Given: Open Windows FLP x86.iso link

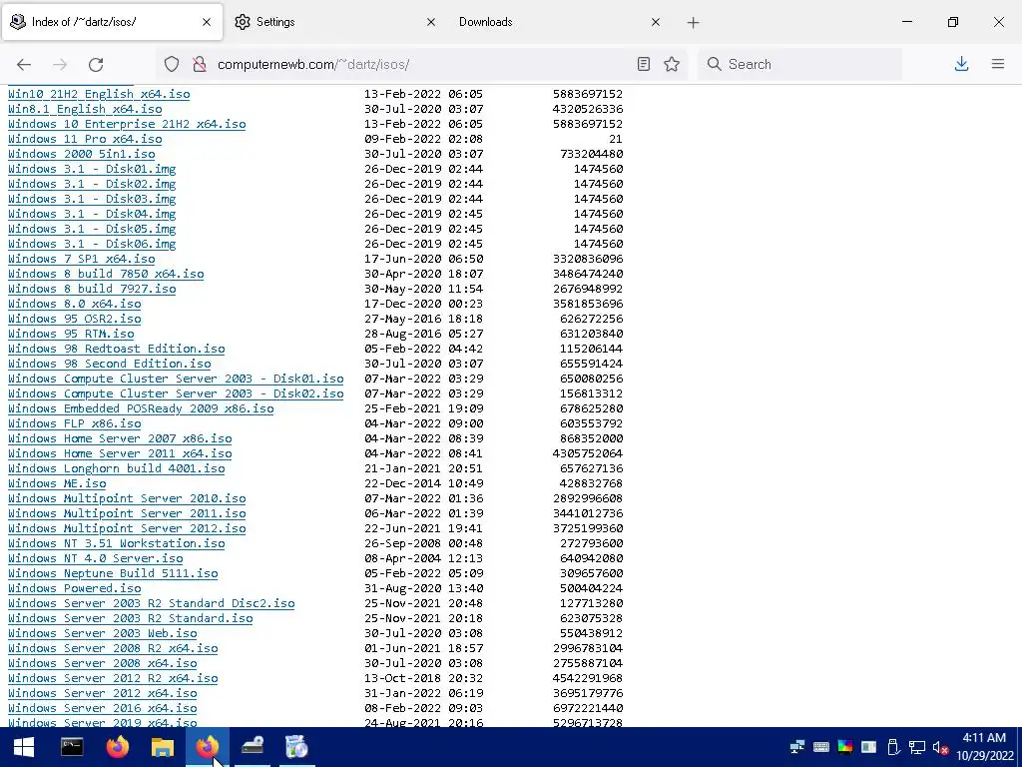Looking at the screenshot, I should click(74, 423).
